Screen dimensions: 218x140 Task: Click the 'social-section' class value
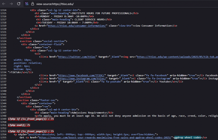(x=54, y=41)
